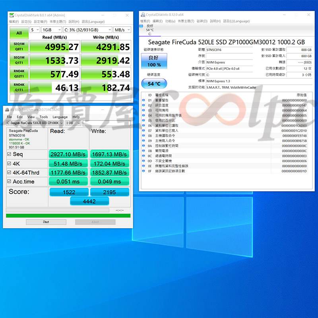Screen dimensions: 318x318
Task: Run the RND4K Q1T1 test
Action: coord(19,87)
